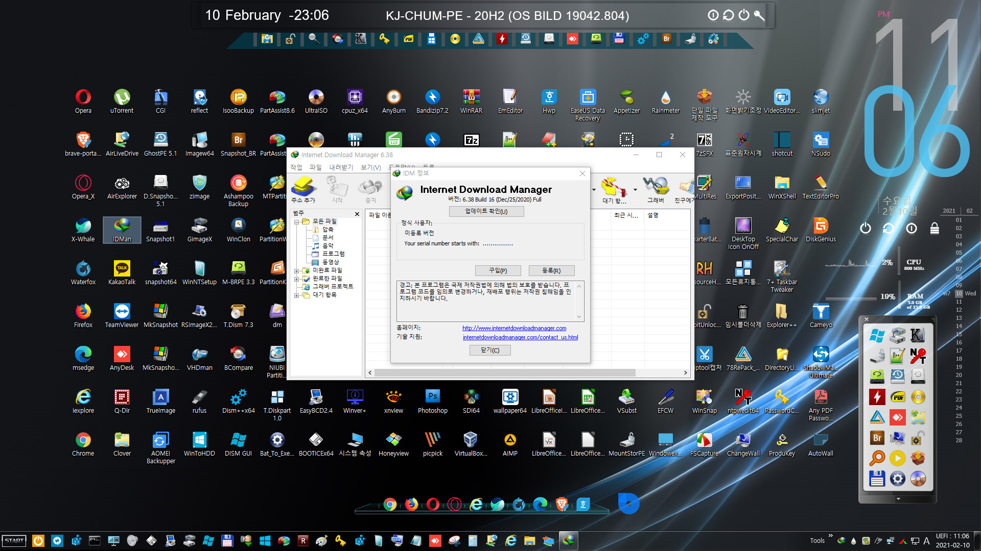This screenshot has width=981, height=551.
Task: Close the right-side launcher panel with its X
Action: 867,319
